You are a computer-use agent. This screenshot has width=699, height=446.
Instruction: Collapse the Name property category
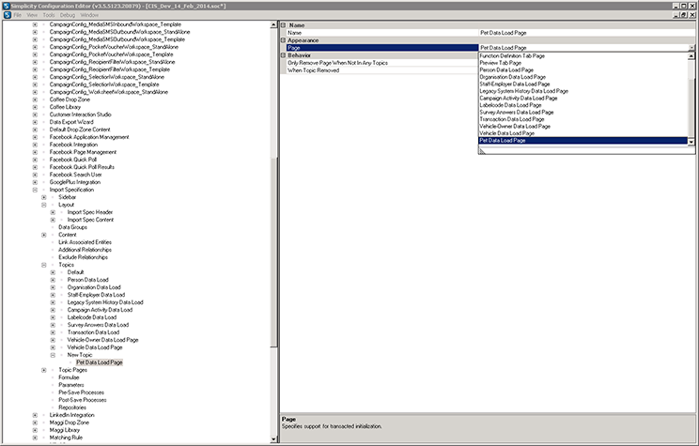coord(283,25)
